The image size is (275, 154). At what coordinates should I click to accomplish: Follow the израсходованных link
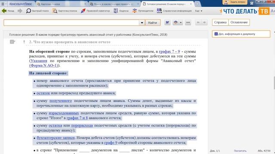(x=64, y=113)
